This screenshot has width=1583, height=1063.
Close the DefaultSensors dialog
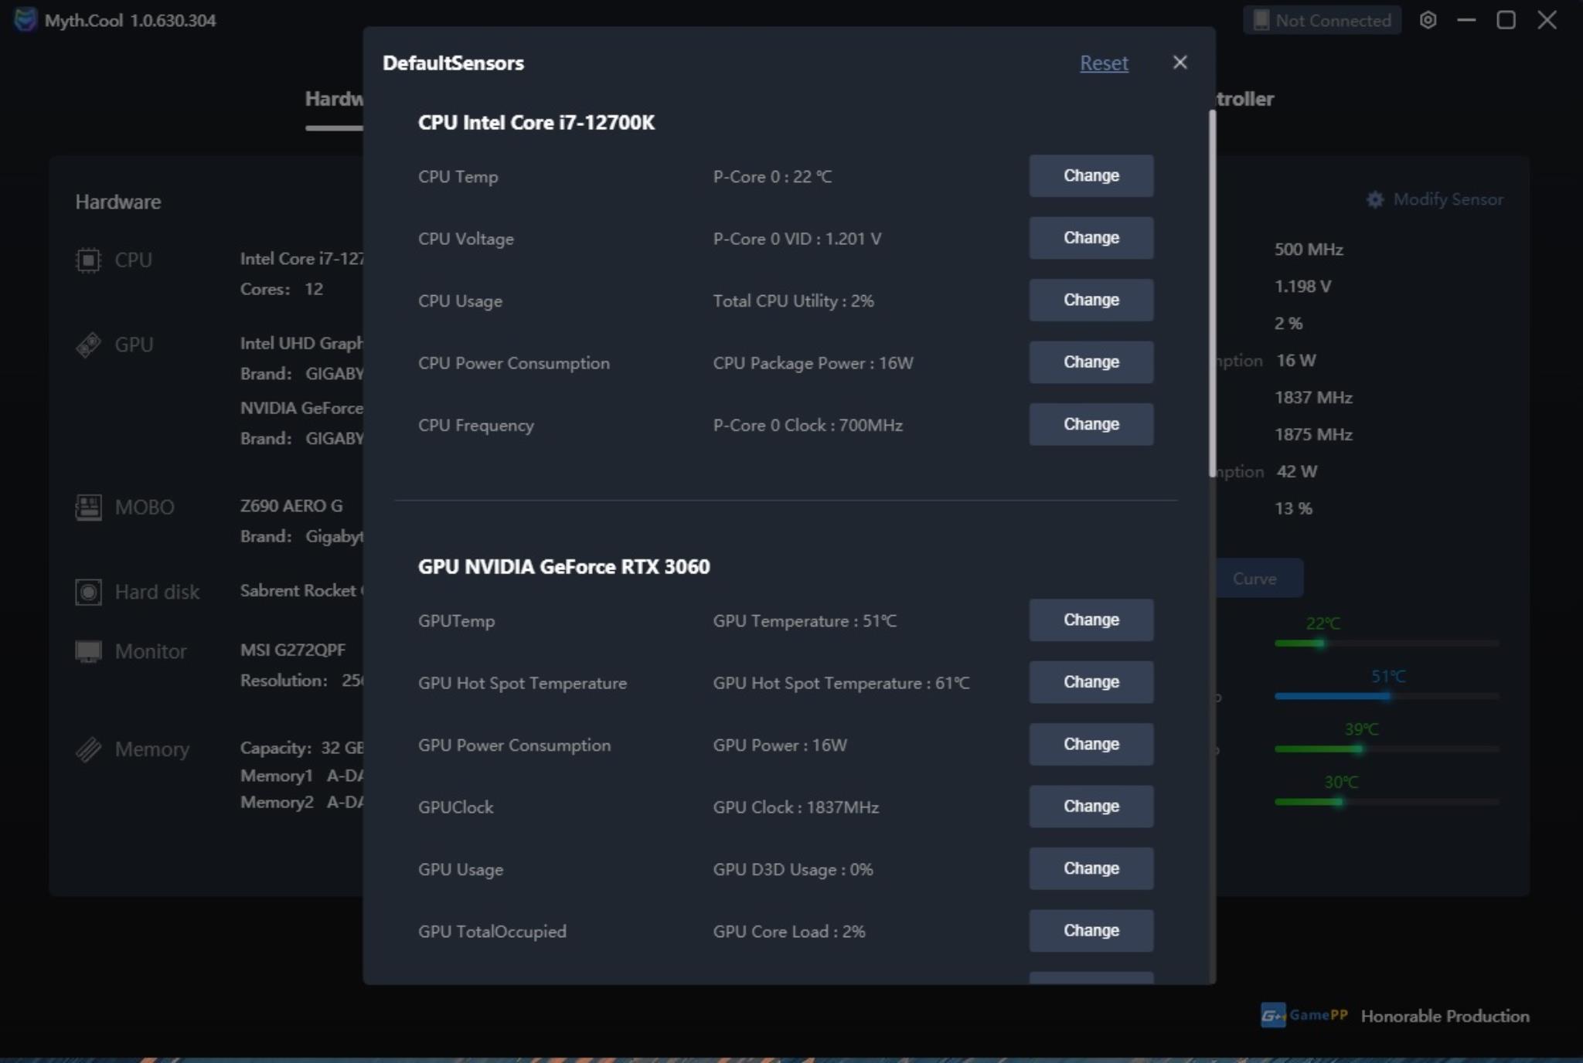click(1180, 63)
